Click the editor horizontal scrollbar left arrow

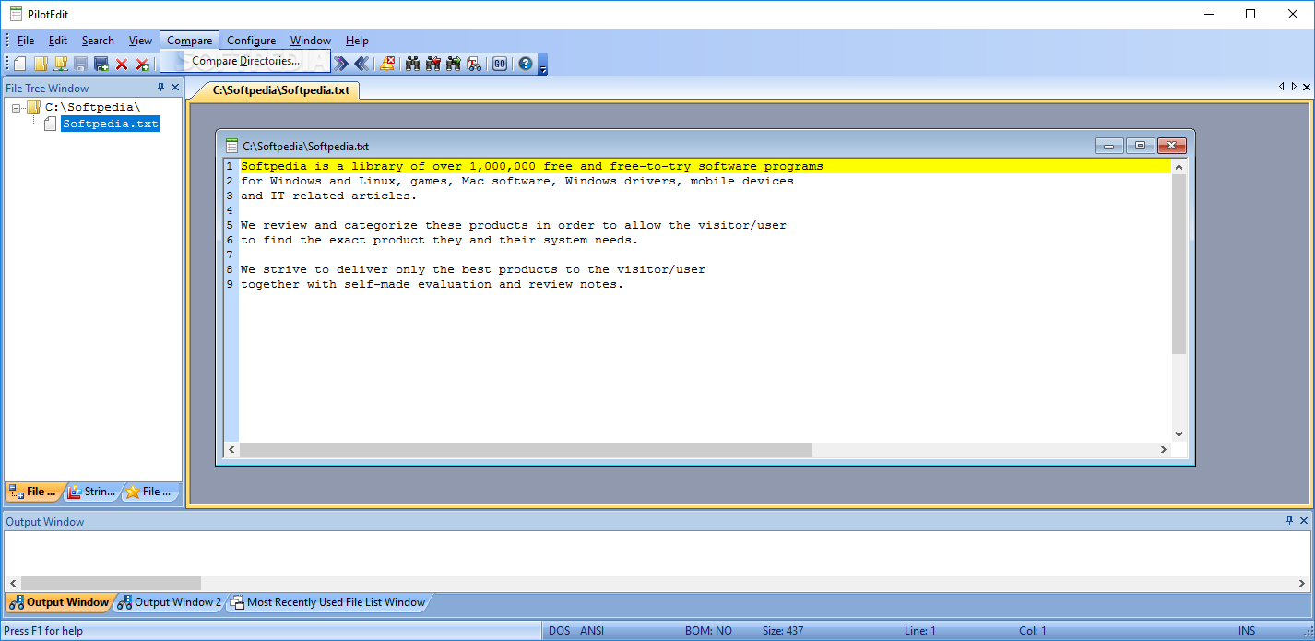[232, 450]
